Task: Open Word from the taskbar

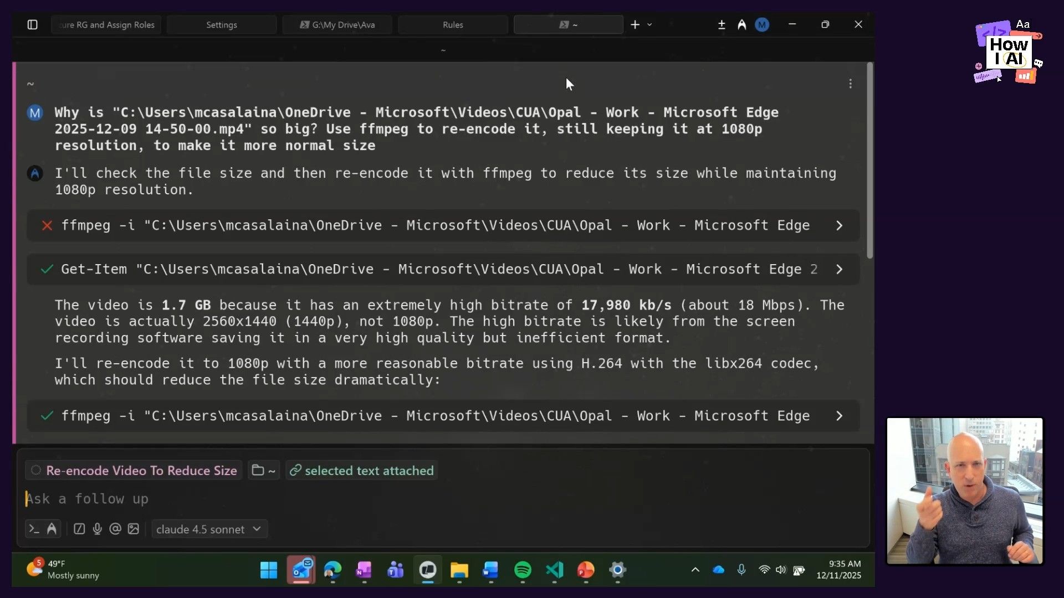Action: pyautogui.click(x=491, y=570)
